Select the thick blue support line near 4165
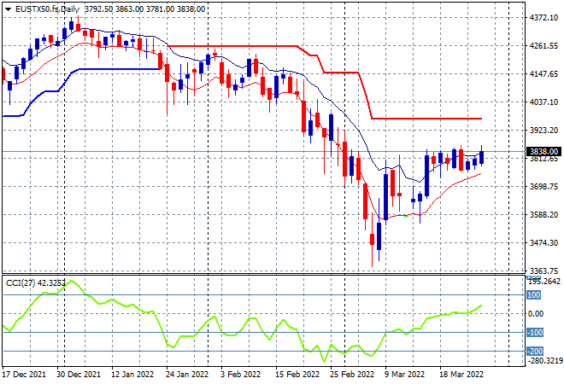564x384 pixels. (120, 69)
